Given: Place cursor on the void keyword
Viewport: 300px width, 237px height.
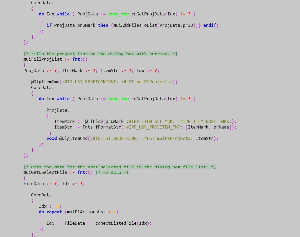Looking at the screenshot, I should click(x=52, y=138).
